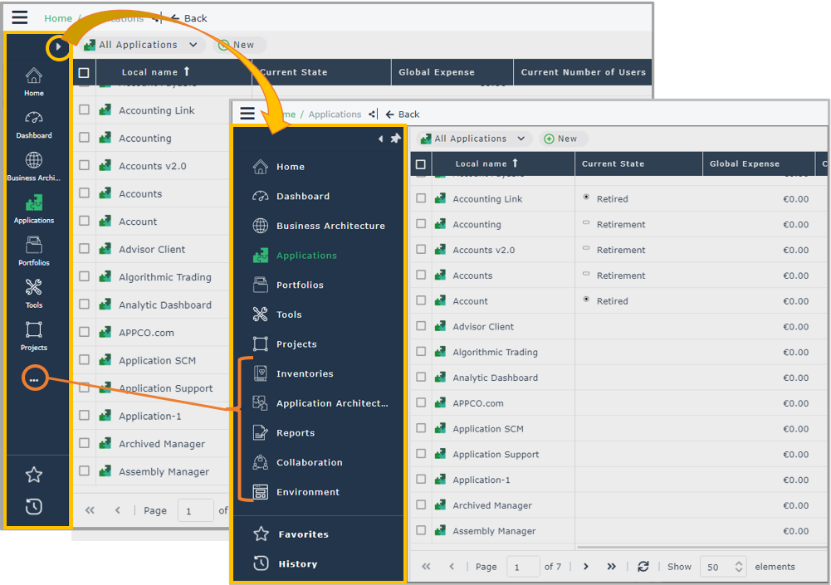Click the three-dots More icon in collapsed sidebar
The height and width of the screenshot is (585, 831).
pos(33,378)
